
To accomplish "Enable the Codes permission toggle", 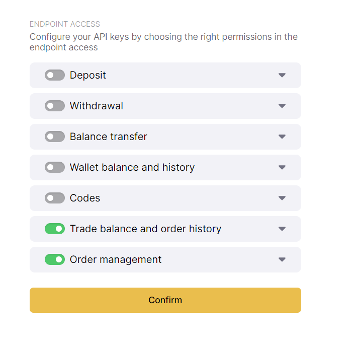I will (55, 198).
